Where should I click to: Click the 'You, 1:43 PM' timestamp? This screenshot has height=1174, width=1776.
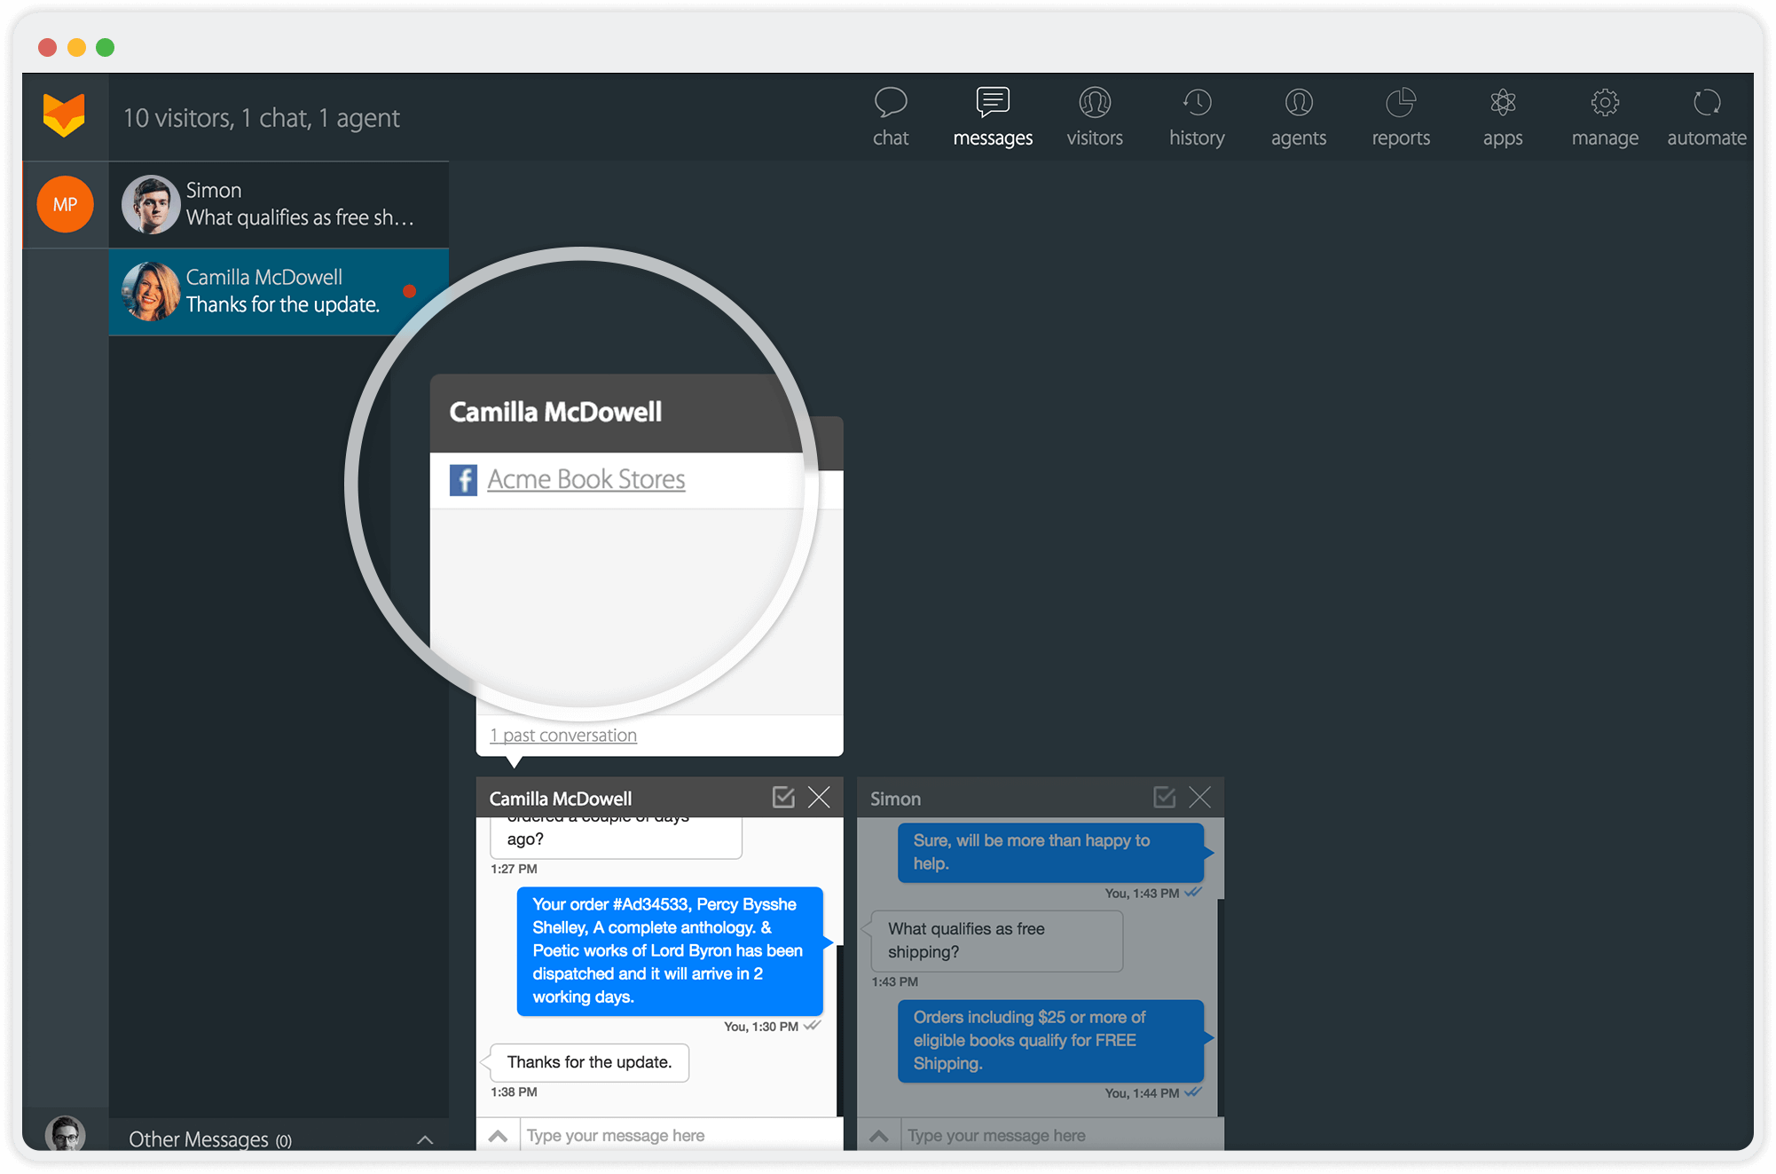pos(1142,894)
